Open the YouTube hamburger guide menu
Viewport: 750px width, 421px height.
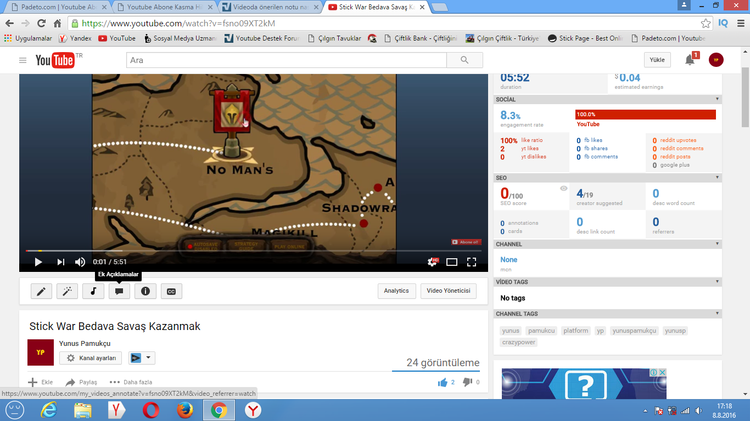coord(23,60)
